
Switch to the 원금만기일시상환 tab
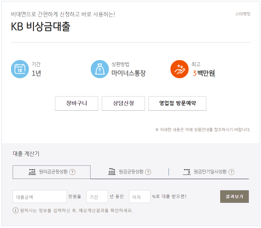point(209,172)
